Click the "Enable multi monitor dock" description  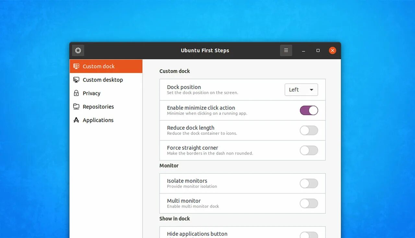(193, 206)
